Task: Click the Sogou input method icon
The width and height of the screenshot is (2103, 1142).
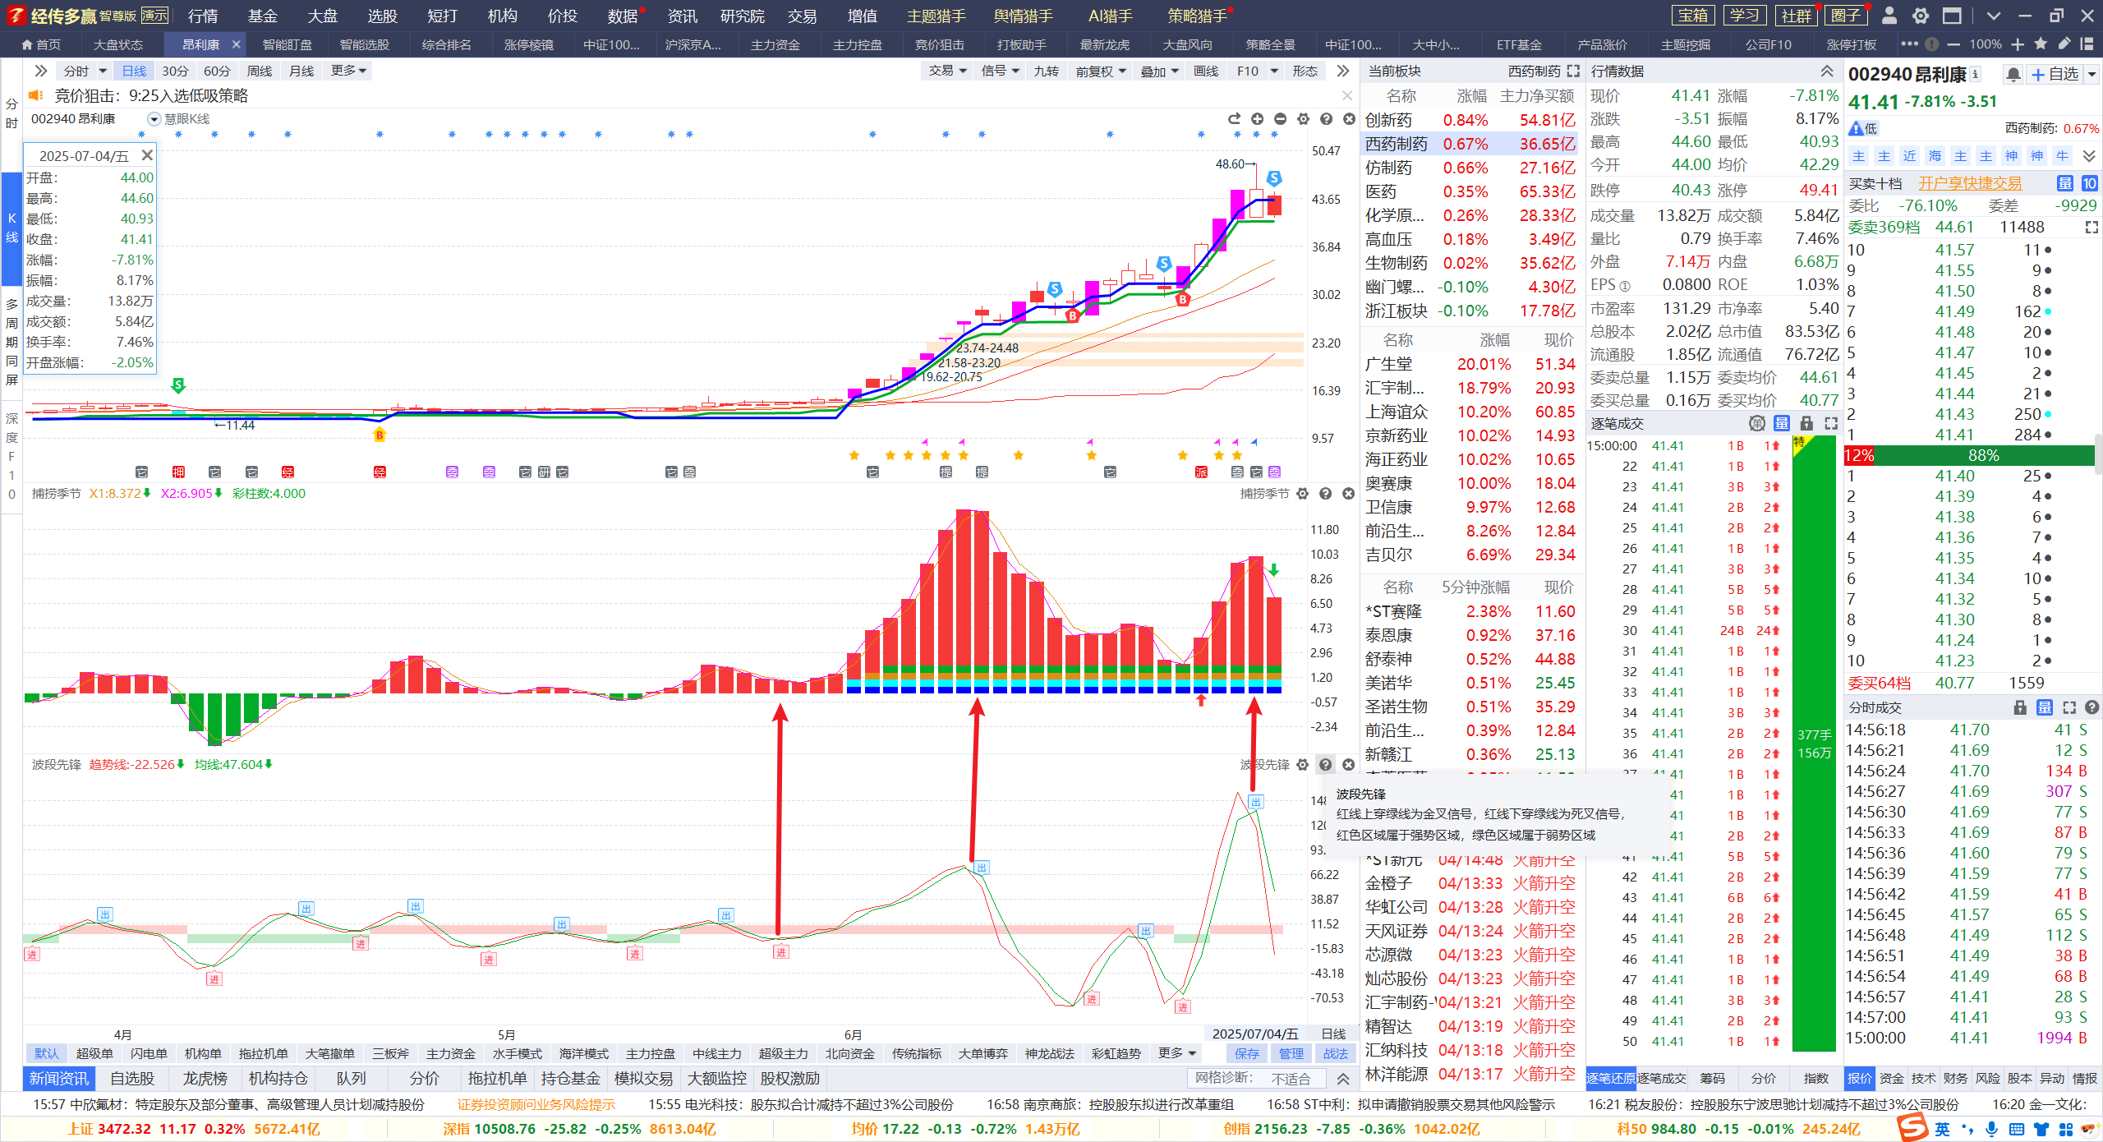Action: pyautogui.click(x=1913, y=1128)
